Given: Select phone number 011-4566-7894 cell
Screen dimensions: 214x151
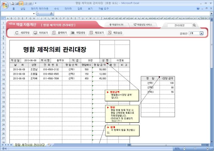Looking at the screenshot, I should 51,78.
